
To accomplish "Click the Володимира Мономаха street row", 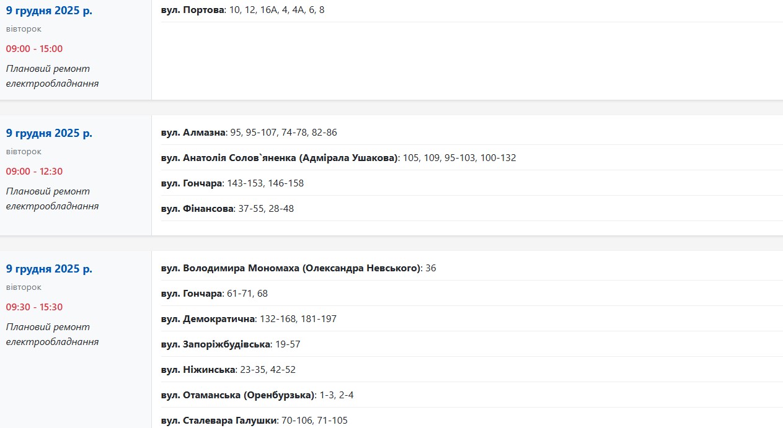I will (x=298, y=268).
